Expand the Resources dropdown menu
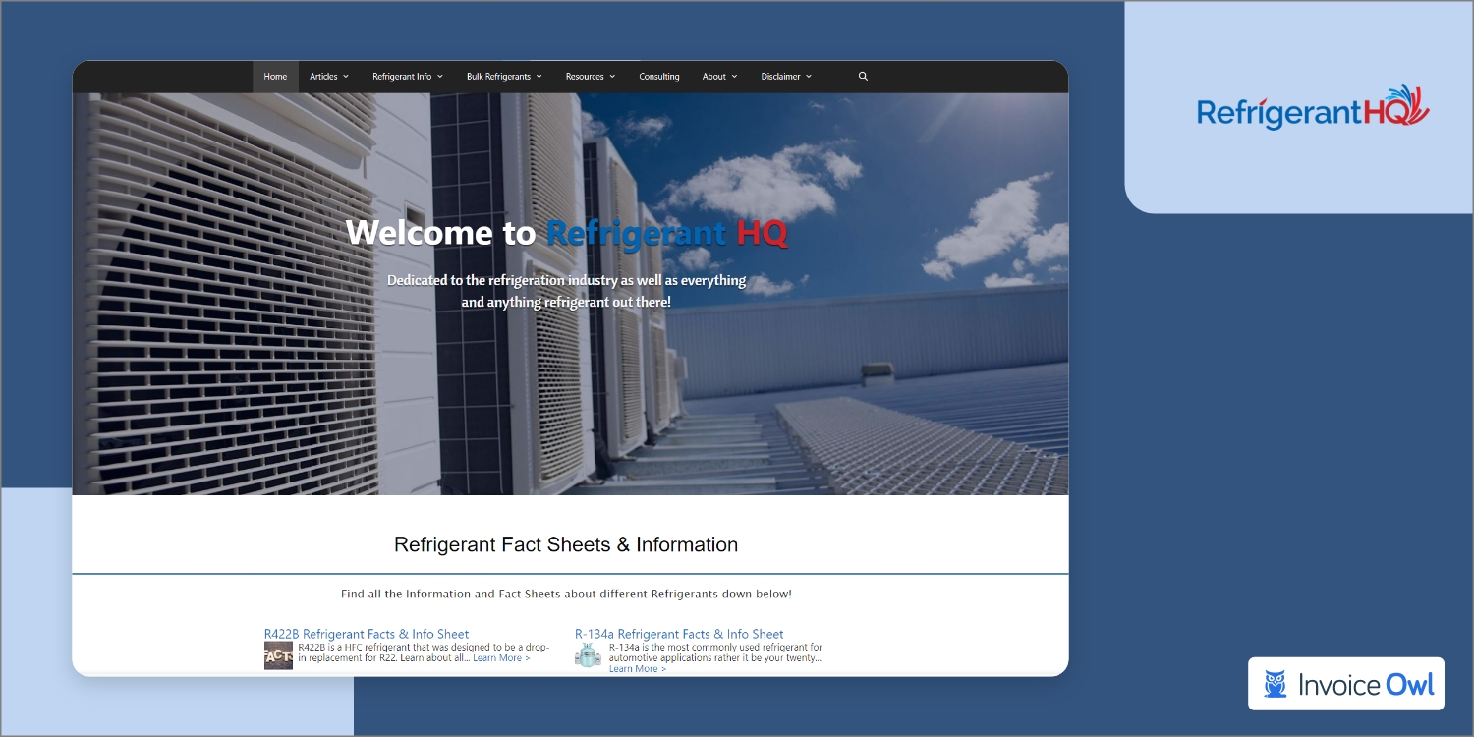This screenshot has height=737, width=1474. pos(590,77)
